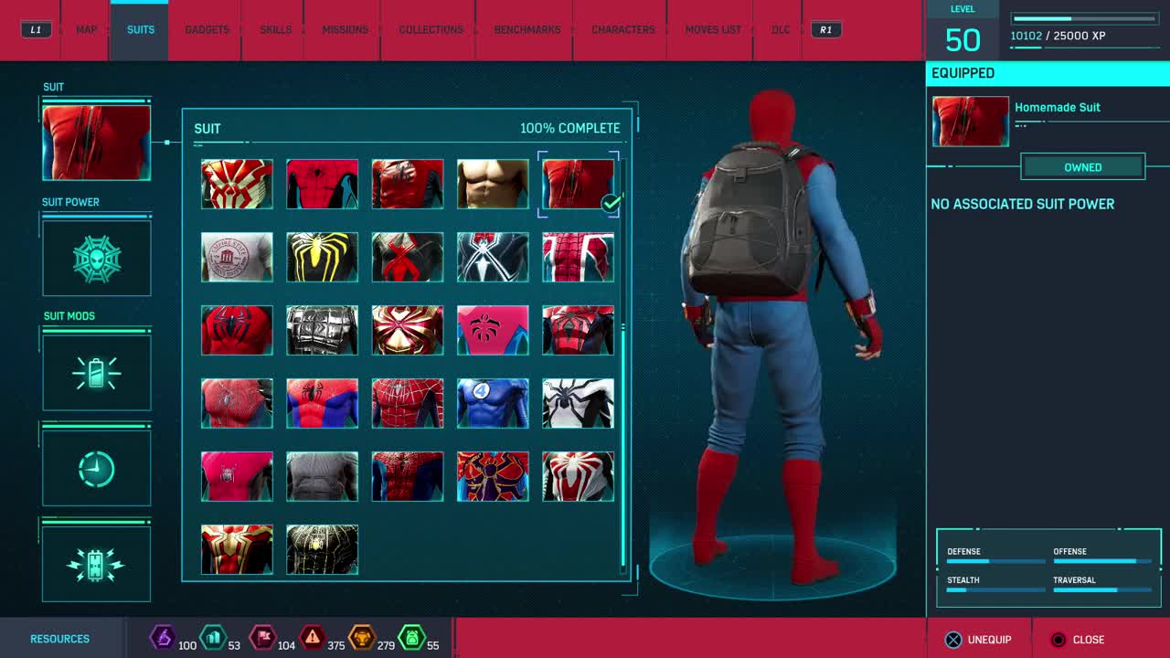Click the Defense stat bar
Screen dimensions: 1170x658
tap(995, 562)
